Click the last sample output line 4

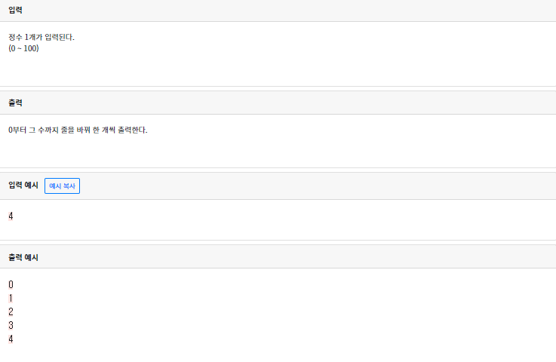[11, 339]
